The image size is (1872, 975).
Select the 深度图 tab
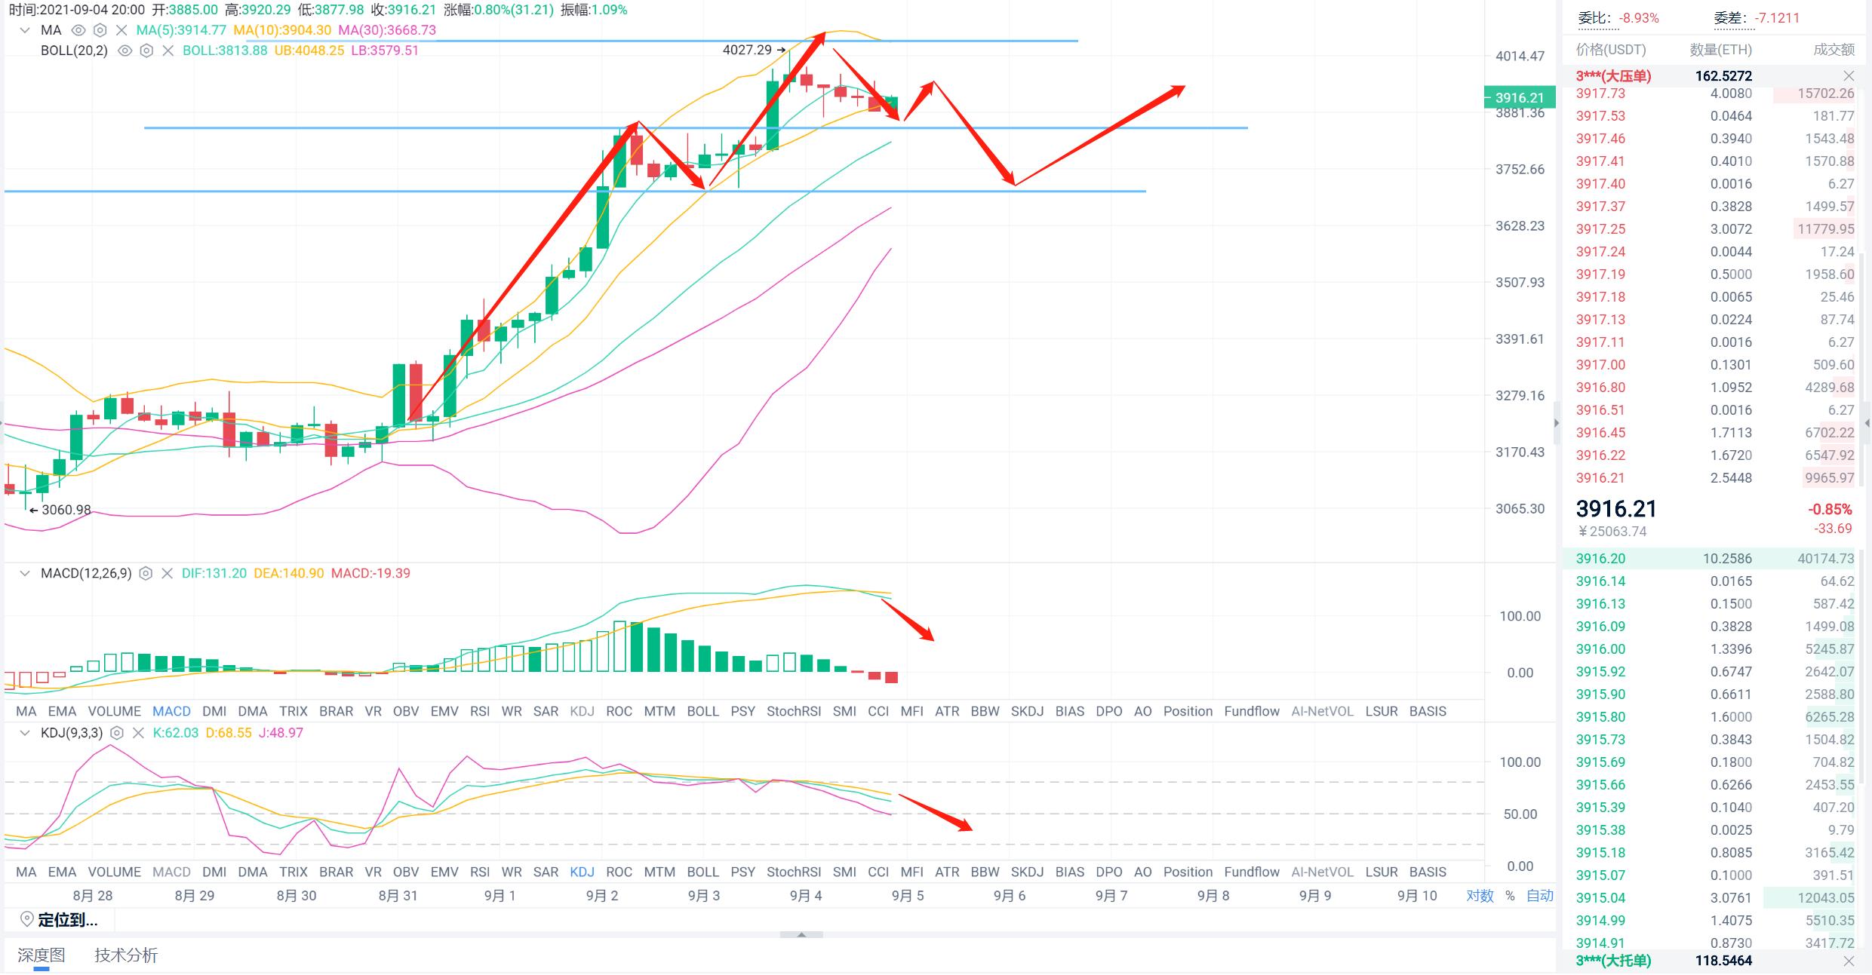(41, 955)
